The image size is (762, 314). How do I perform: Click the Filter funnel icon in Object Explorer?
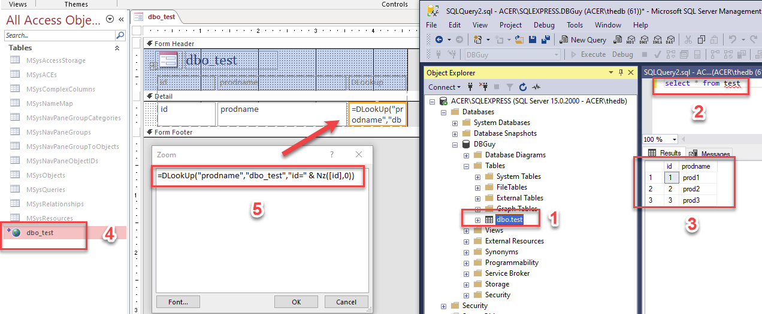coord(509,87)
